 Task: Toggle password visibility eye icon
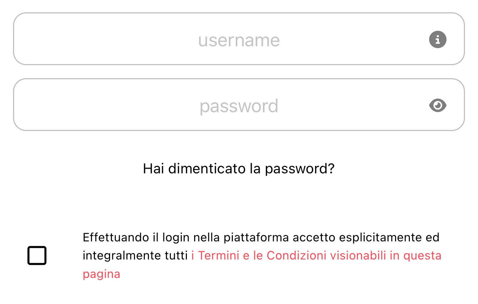(x=438, y=105)
